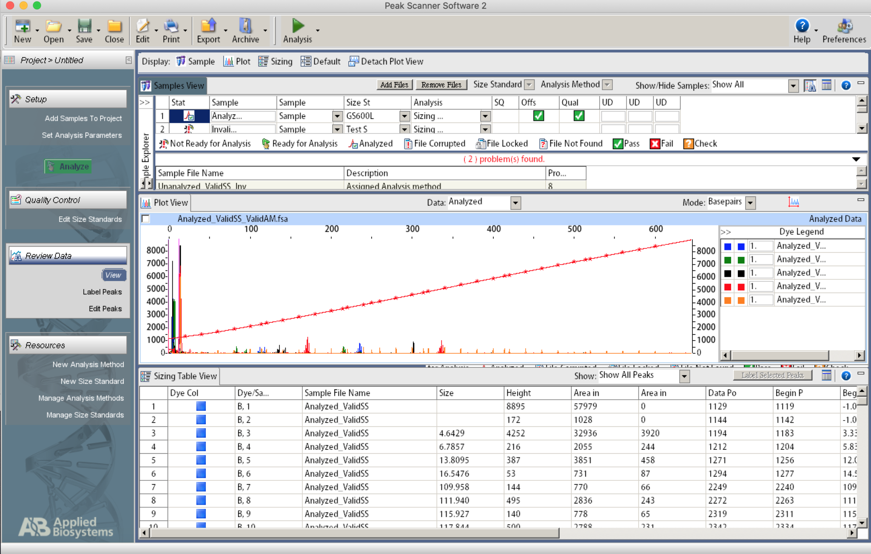
Task: Switch to the Sizing Table View tab
Action: 179,376
